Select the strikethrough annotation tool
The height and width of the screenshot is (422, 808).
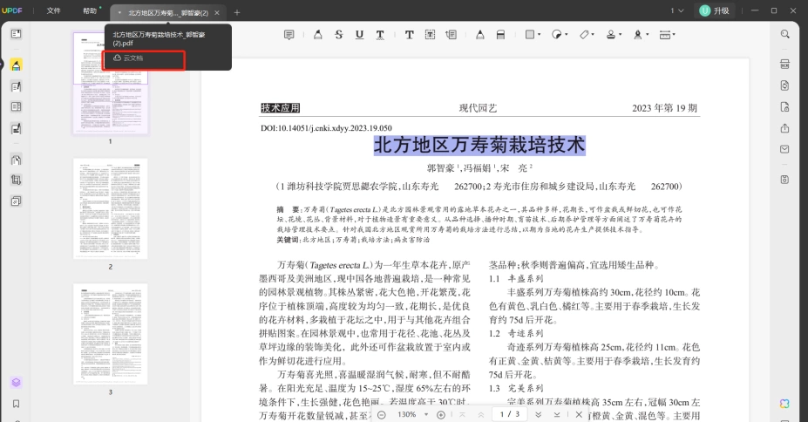(338, 35)
